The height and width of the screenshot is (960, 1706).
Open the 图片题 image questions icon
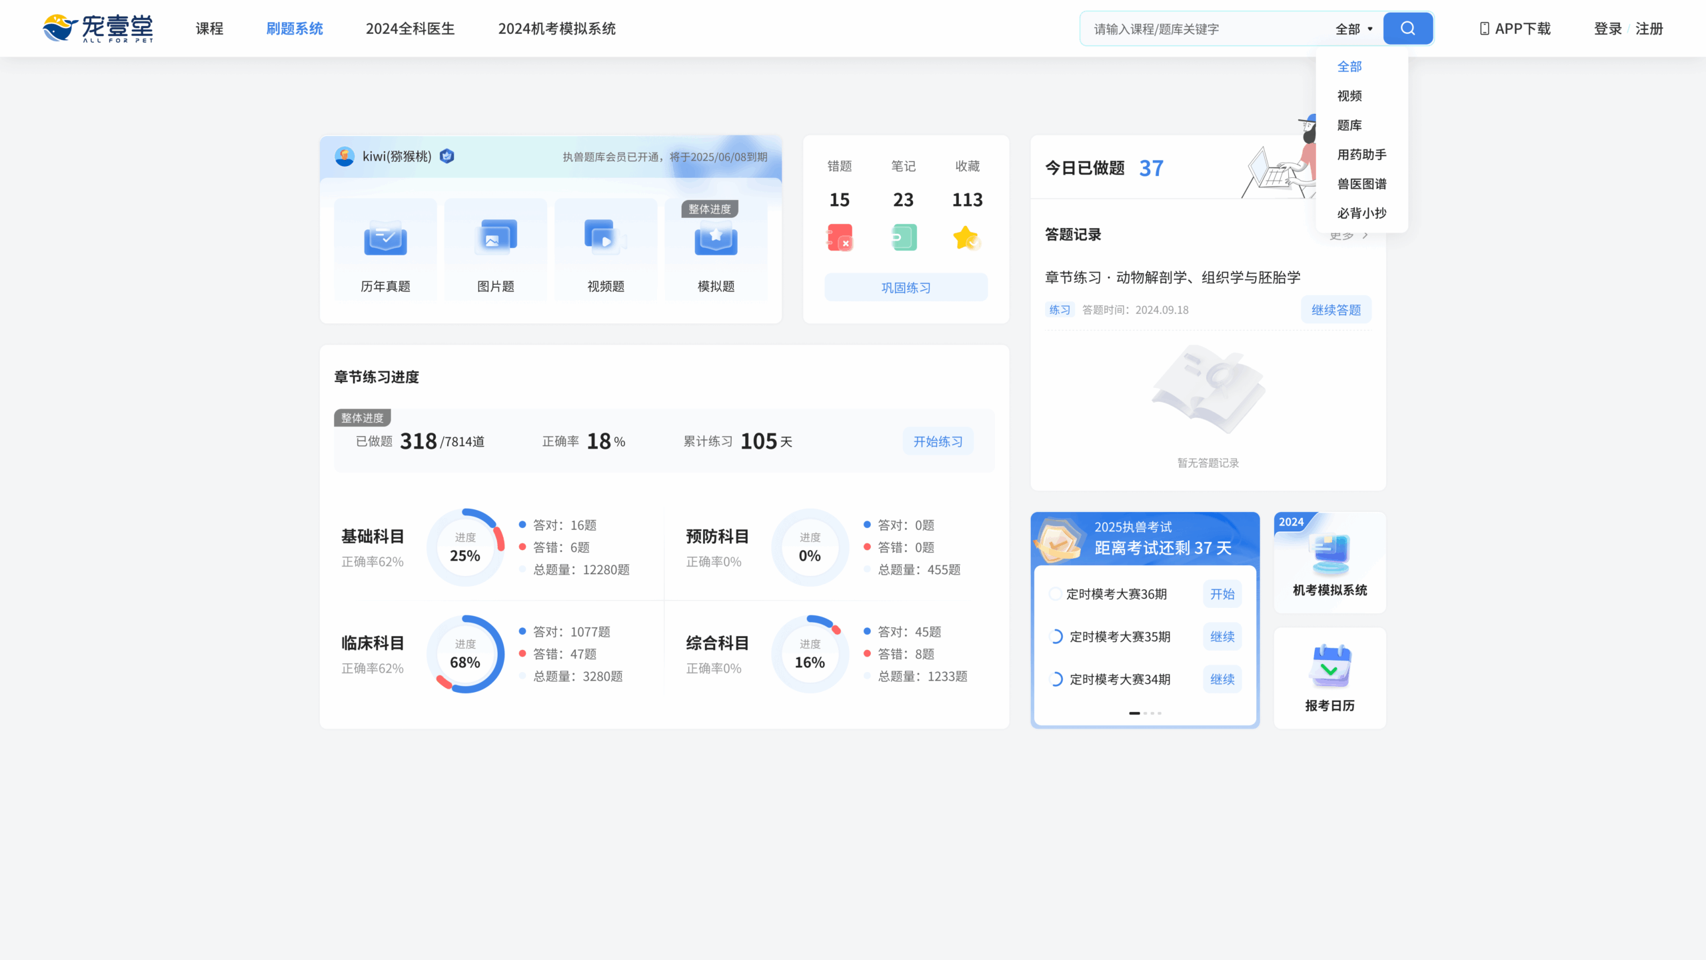coord(496,239)
